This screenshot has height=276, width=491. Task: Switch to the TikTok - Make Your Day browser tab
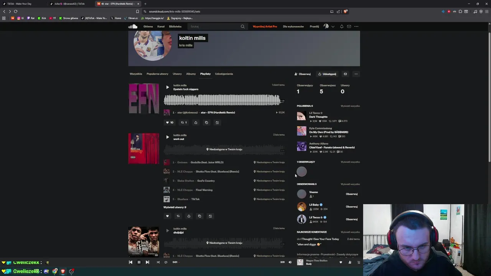tap(19, 4)
